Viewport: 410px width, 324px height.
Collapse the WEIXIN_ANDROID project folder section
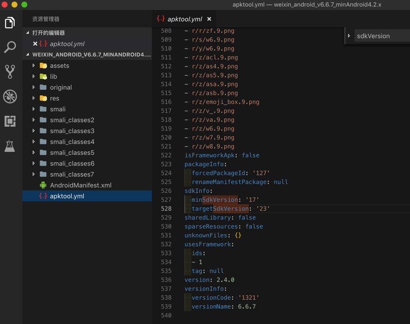(x=28, y=54)
